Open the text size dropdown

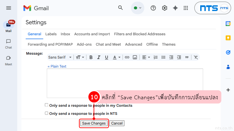point(80,57)
